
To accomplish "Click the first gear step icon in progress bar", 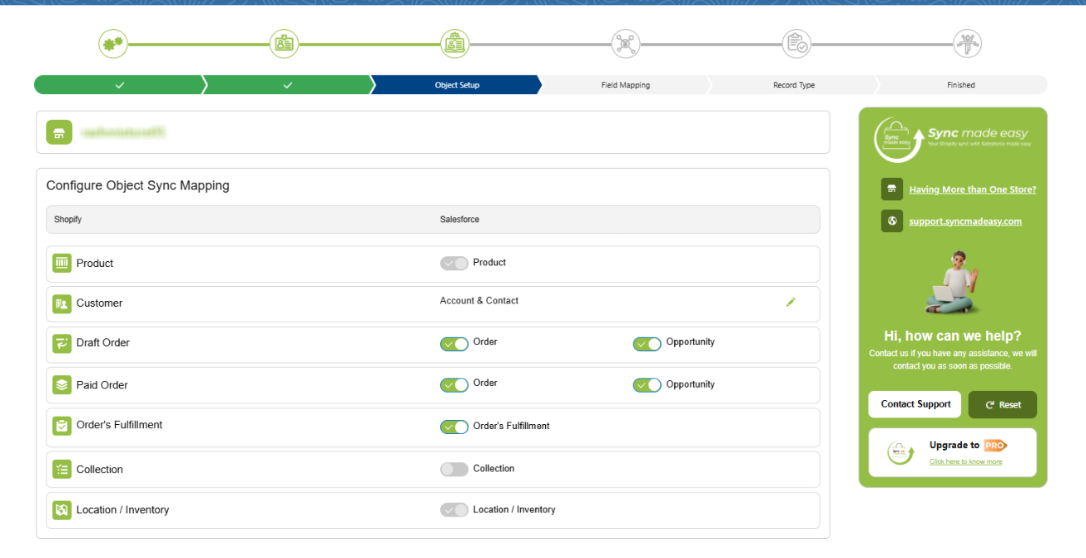I will 113,44.
